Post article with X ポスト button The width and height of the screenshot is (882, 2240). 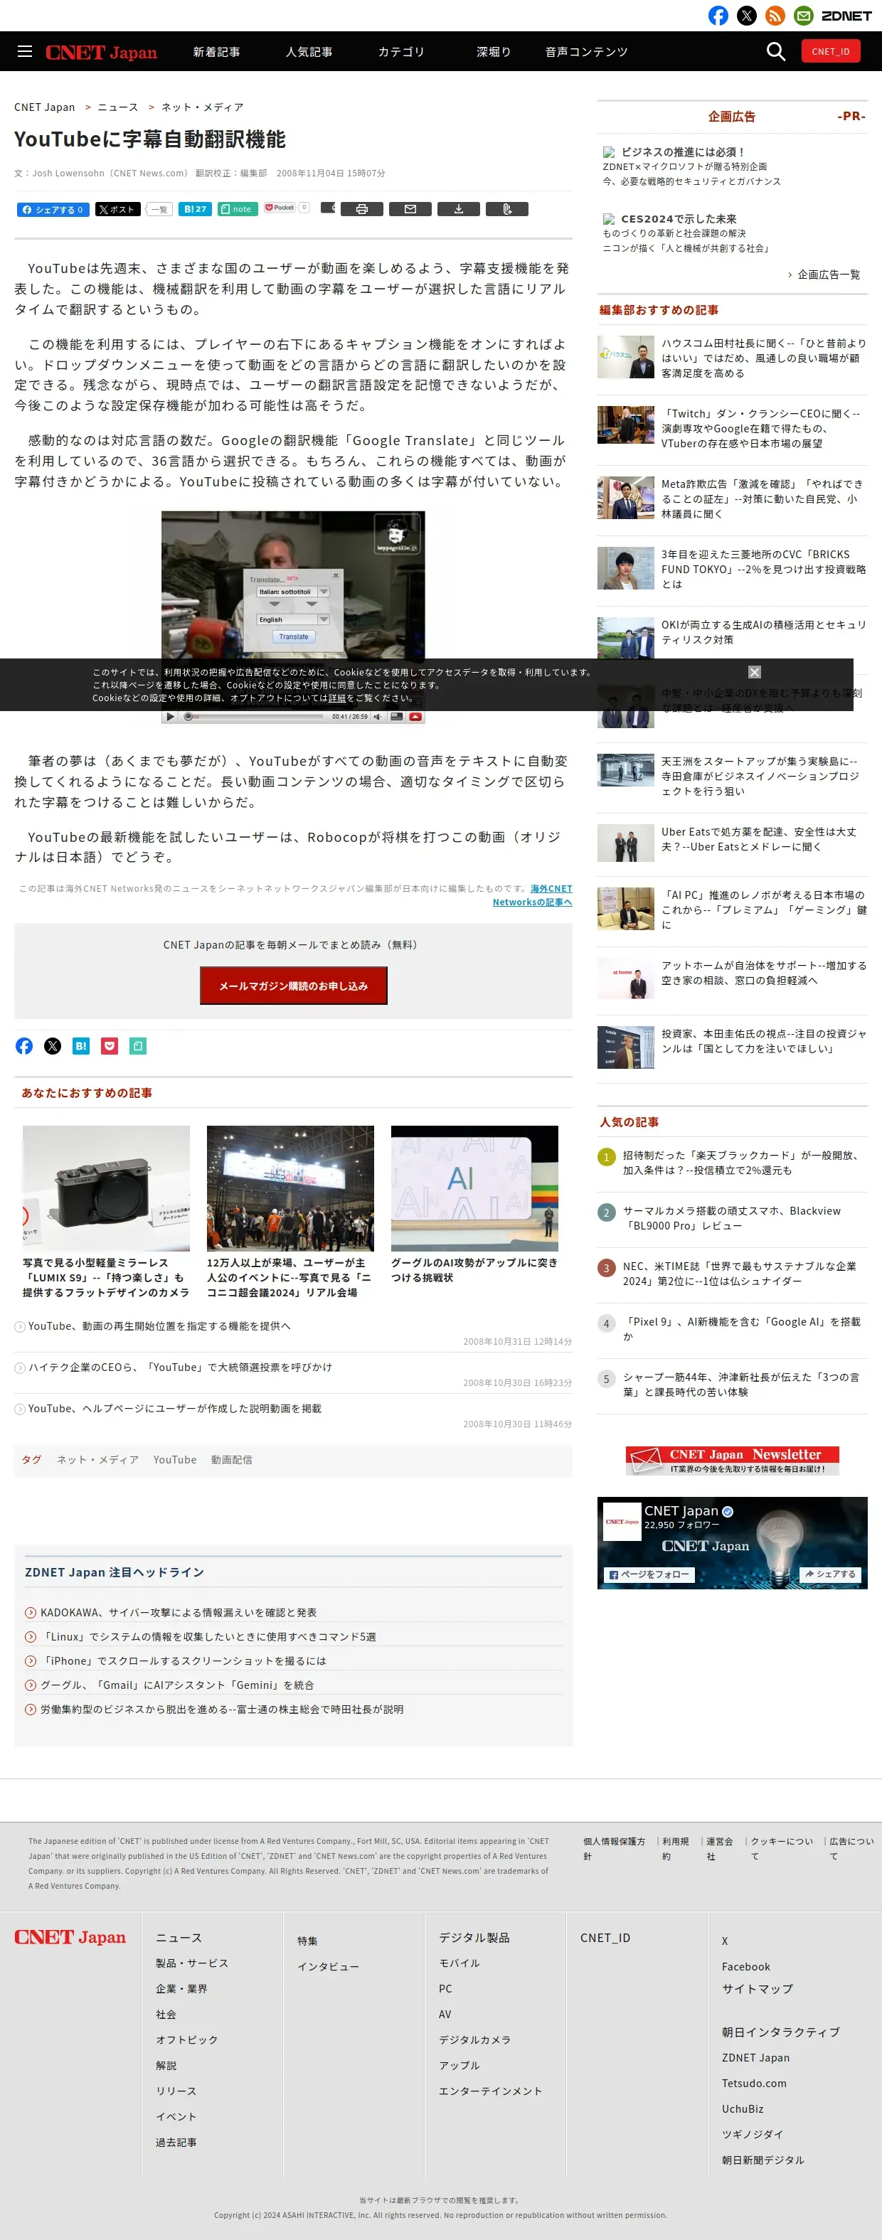(117, 210)
